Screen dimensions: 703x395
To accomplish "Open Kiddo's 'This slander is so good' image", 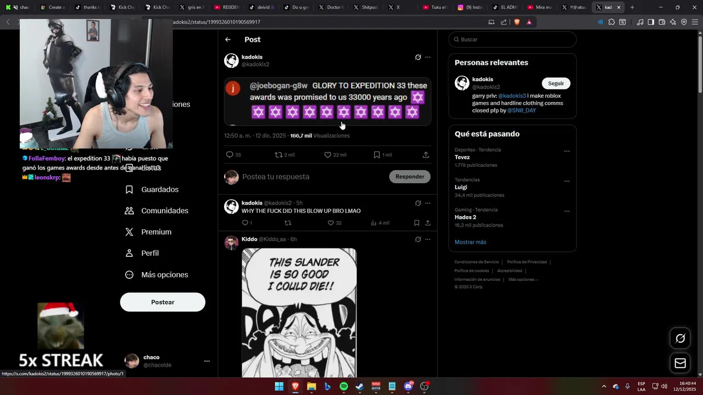I will click(299, 313).
